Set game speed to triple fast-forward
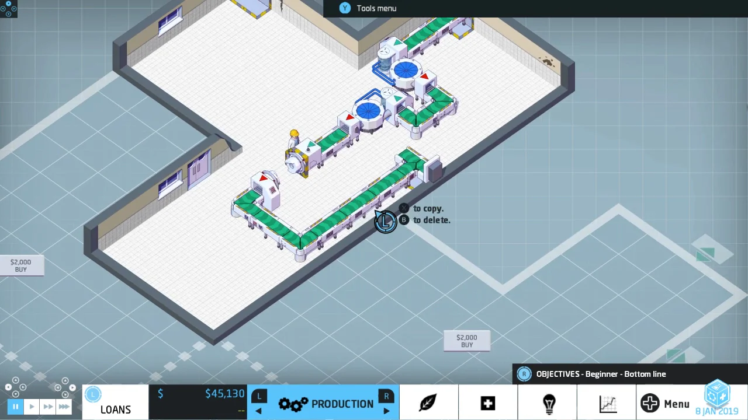 pos(64,407)
